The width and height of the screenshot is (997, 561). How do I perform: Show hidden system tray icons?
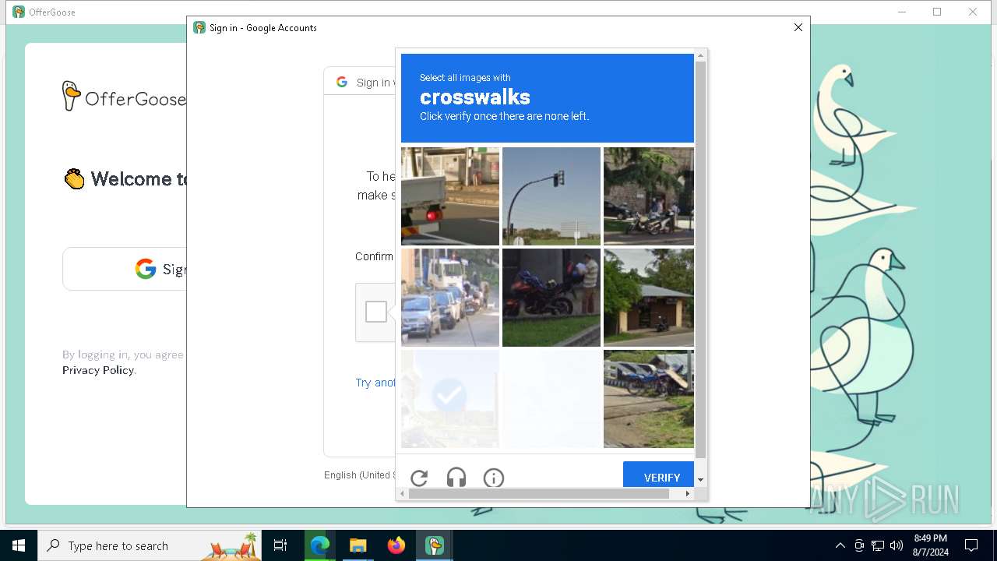pyautogui.click(x=840, y=545)
